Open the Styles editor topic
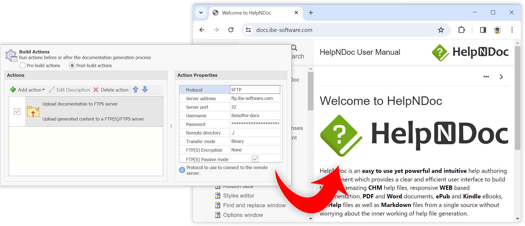This screenshot has width=525, height=226. (x=238, y=196)
